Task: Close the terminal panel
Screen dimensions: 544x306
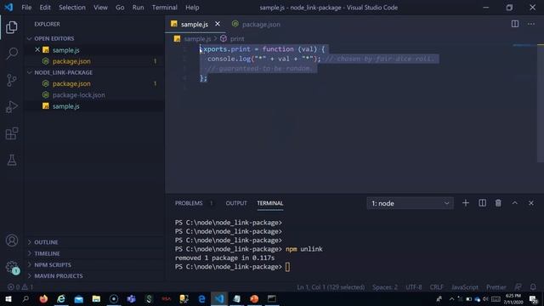Action: 531,203
